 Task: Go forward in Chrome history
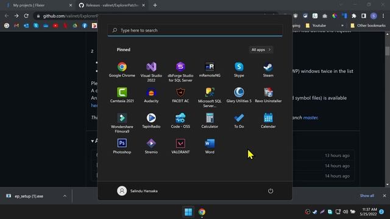pyautogui.click(x=16, y=16)
